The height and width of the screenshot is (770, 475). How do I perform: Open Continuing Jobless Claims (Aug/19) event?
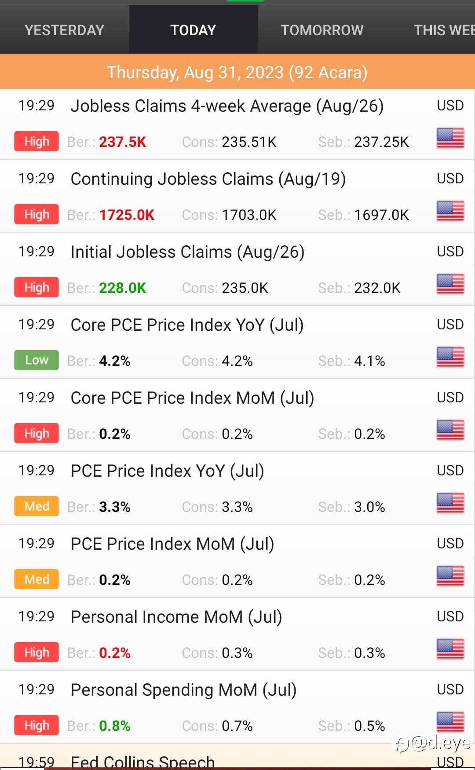[208, 179]
